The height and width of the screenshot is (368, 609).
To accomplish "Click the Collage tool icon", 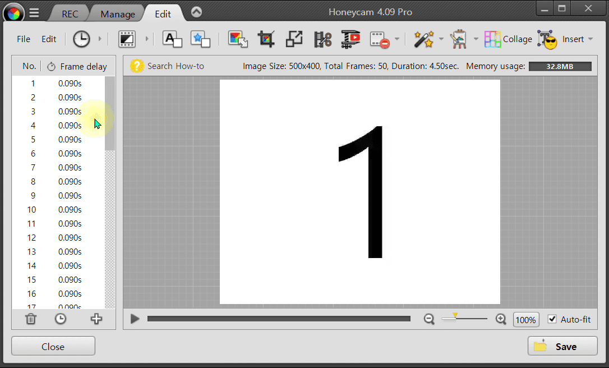I will (x=493, y=39).
